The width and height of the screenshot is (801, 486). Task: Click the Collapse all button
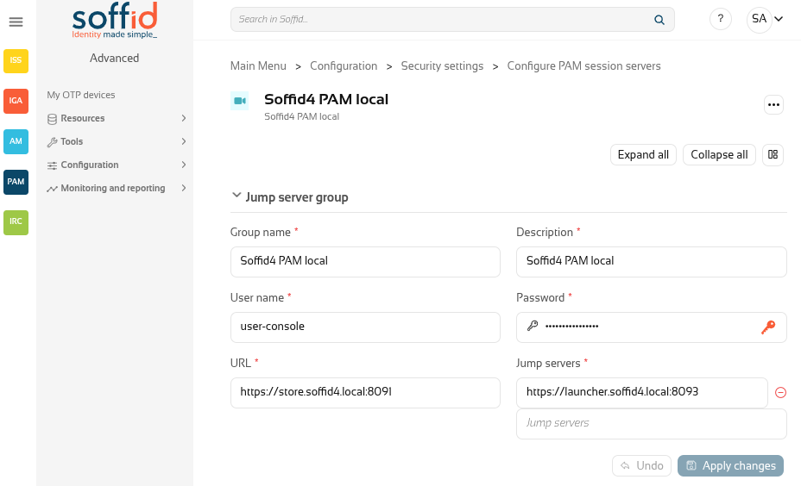719,154
